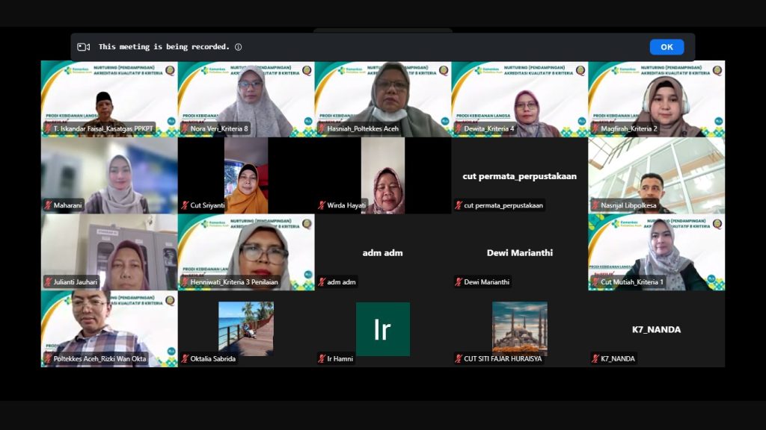Select the Henniwati_Kriteria 3 Penilaian video tile
This screenshot has height=430, width=766.
pyautogui.click(x=246, y=252)
